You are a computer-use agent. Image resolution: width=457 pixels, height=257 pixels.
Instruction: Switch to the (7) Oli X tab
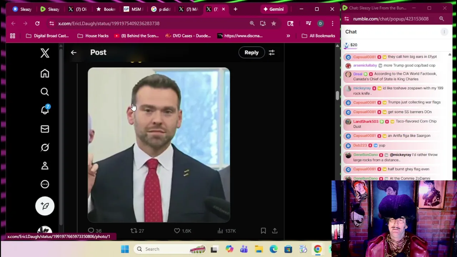(x=77, y=9)
